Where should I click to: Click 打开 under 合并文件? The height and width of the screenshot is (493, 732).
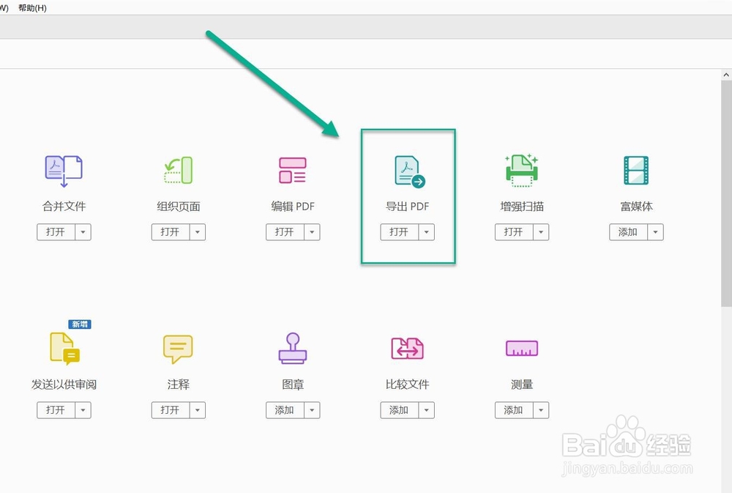58,232
